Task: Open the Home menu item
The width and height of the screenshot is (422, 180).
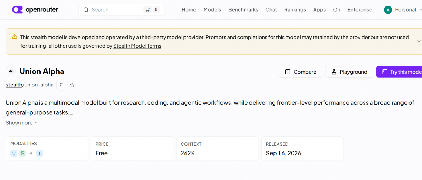Action: click(189, 10)
